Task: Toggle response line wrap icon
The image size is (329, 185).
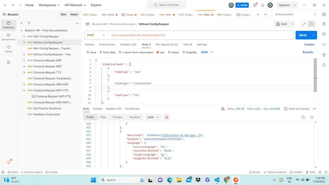Action: [167, 117]
